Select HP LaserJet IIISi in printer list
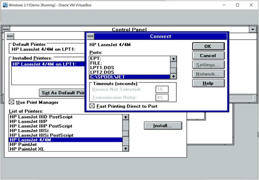The width and height of the screenshot is (259, 180). (x=65, y=131)
